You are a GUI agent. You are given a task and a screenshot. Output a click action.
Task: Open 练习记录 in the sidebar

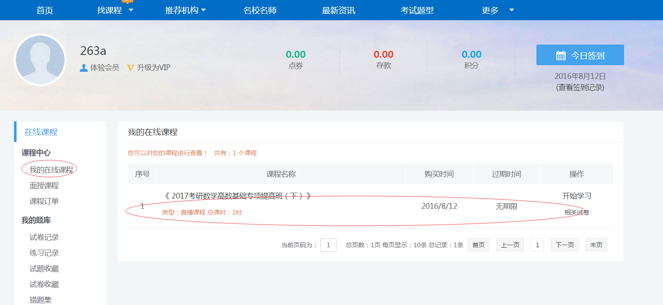[44, 253]
